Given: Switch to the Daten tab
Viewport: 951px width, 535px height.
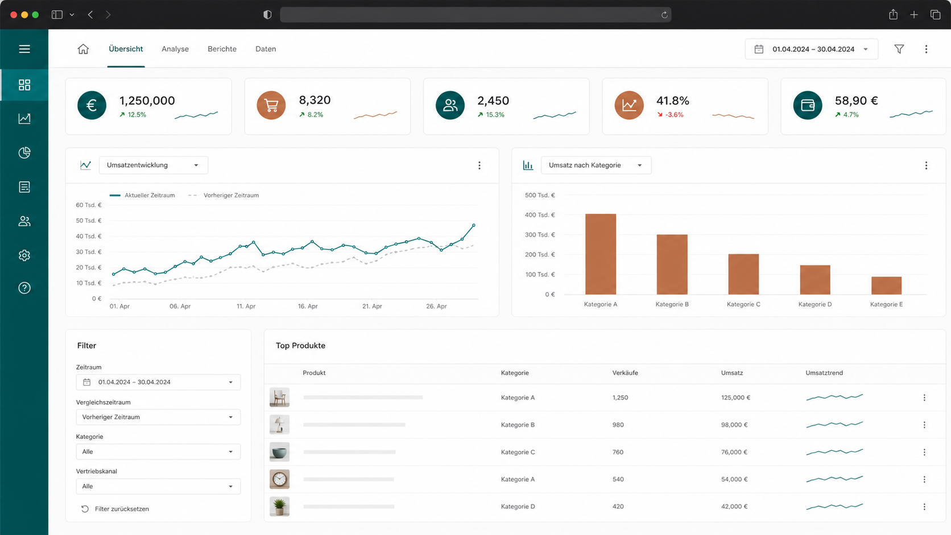Looking at the screenshot, I should click(266, 49).
